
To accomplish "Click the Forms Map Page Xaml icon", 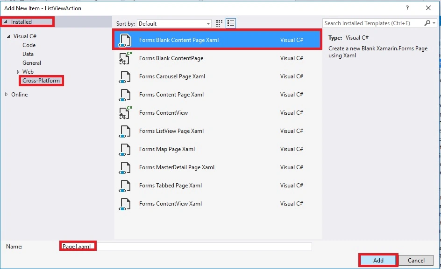I will (x=125, y=149).
